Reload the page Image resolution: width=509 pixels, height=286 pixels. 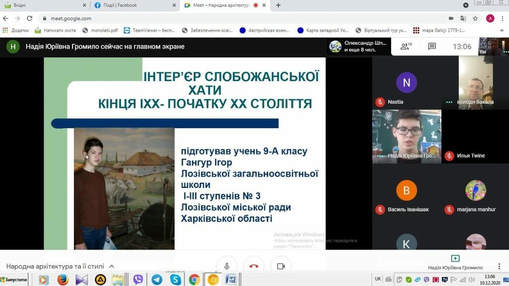29,18
